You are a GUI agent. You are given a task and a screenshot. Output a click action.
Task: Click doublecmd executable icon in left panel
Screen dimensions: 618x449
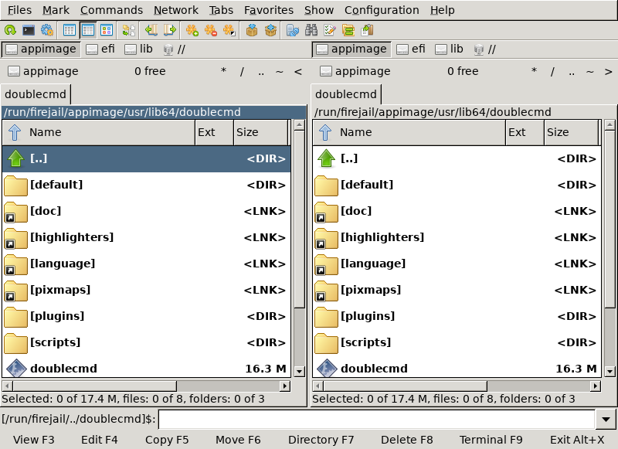(16, 369)
